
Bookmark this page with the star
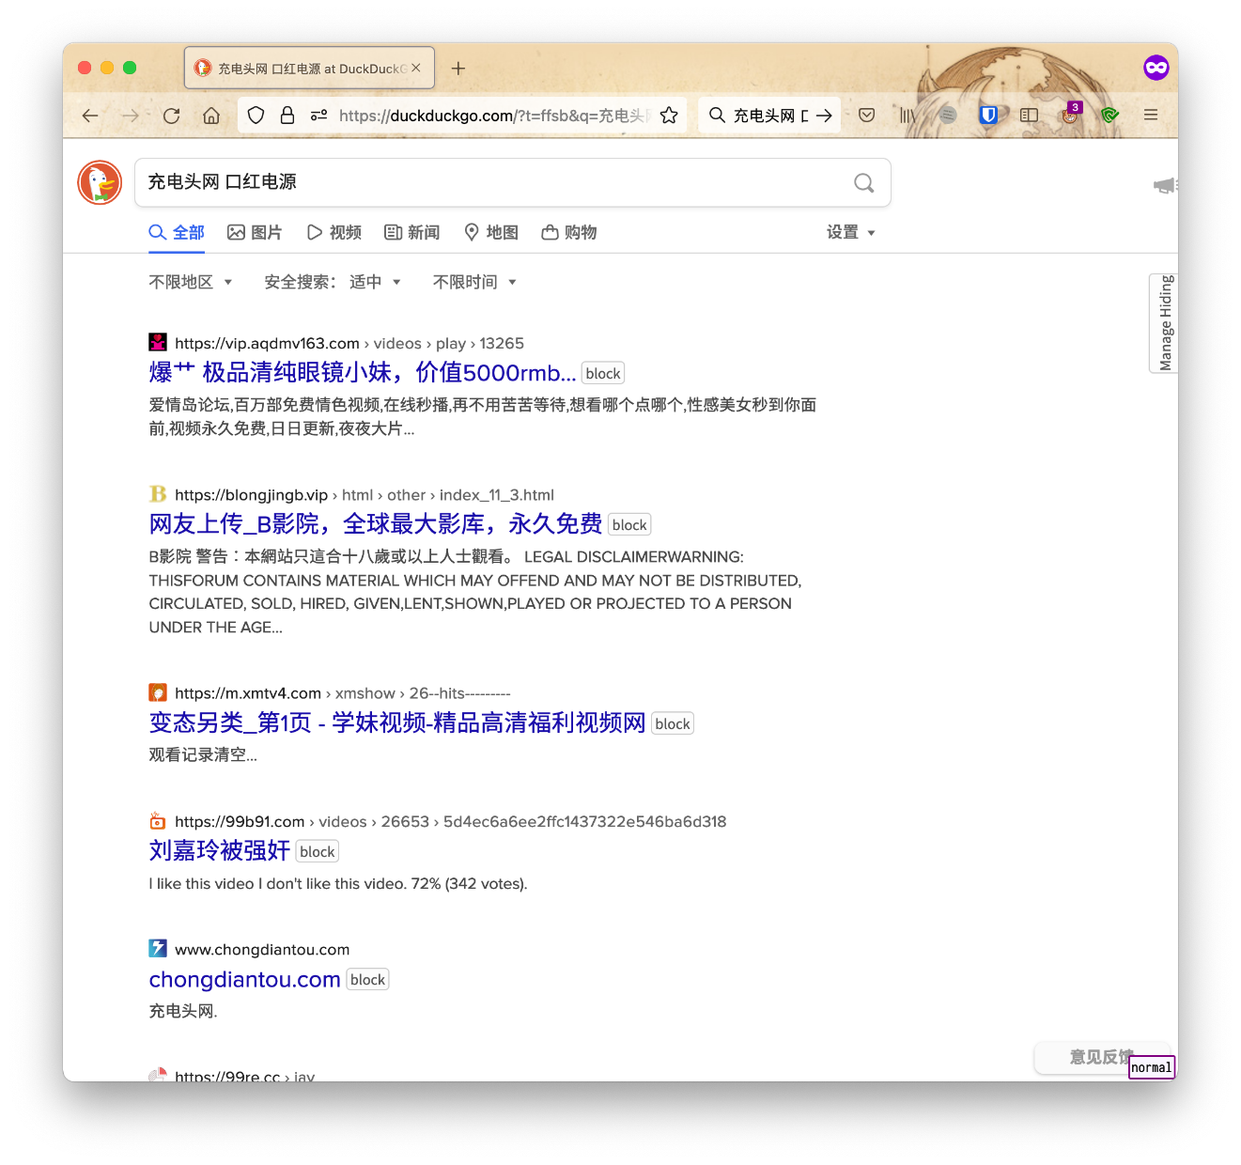point(669,115)
